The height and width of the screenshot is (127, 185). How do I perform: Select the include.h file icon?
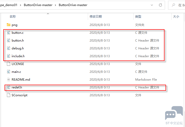[9, 56]
